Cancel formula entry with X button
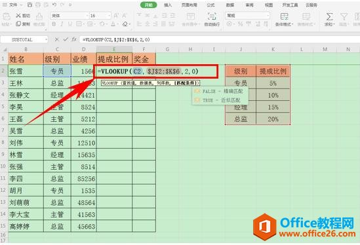Screen dimensions: 360x245 (x=56, y=40)
